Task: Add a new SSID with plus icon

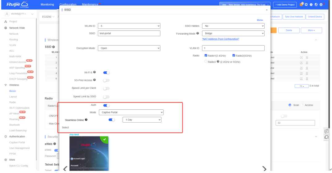Action: click(53, 47)
